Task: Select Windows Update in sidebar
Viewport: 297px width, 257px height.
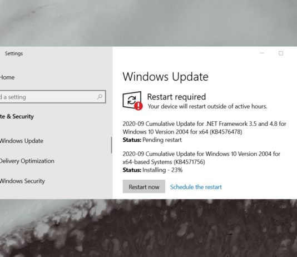Action: coord(21,141)
